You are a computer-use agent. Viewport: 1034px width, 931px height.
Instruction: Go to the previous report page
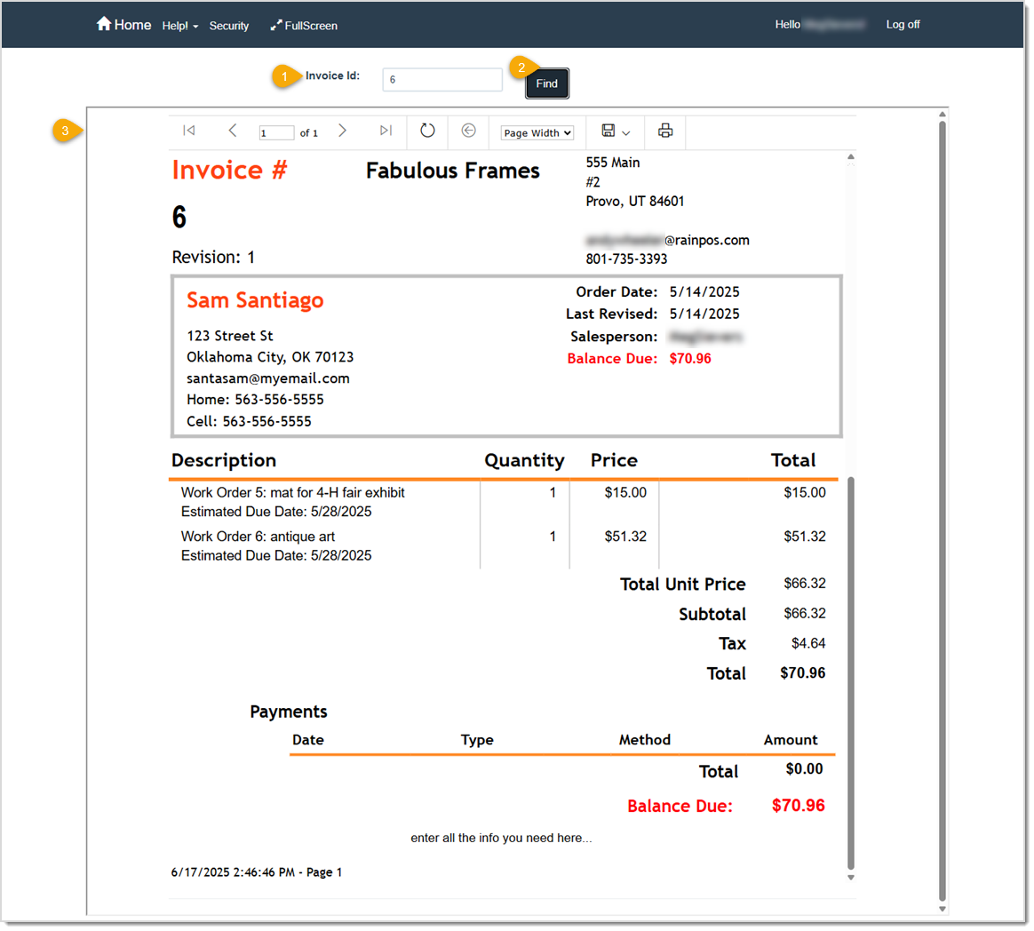[x=233, y=131]
